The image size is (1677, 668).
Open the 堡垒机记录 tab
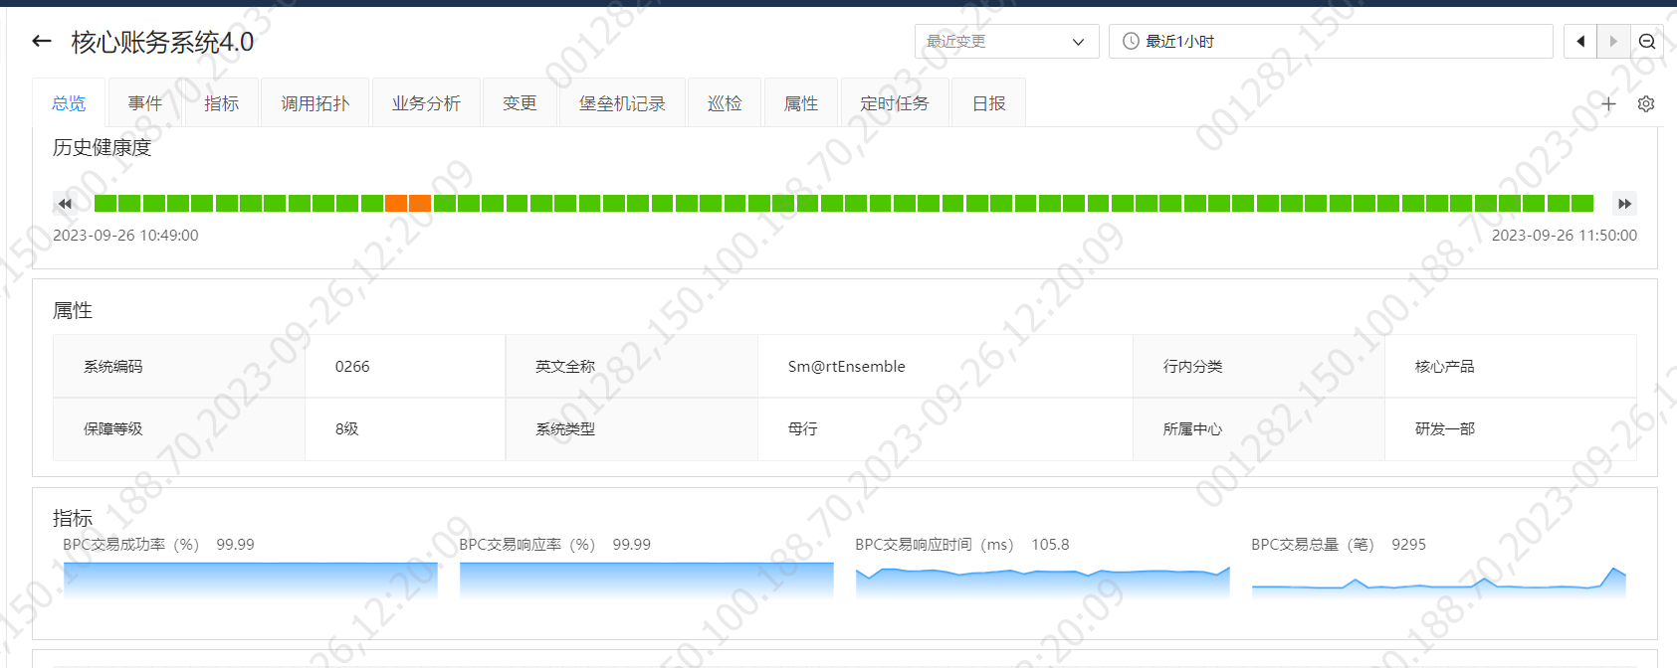coord(622,103)
